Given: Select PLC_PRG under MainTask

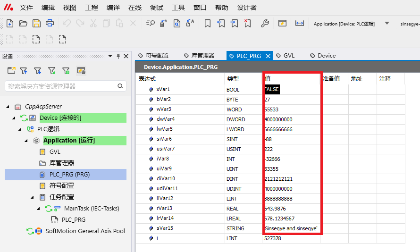Looking at the screenshot, I should (x=74, y=220).
